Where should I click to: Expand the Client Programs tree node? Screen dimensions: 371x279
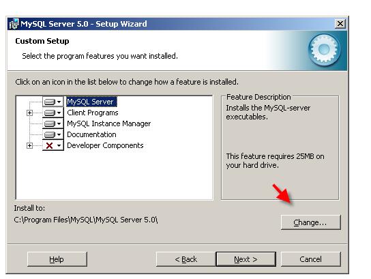tap(29, 113)
